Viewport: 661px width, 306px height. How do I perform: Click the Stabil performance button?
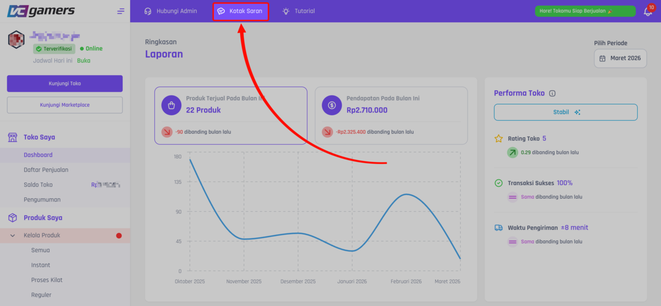[565, 112]
